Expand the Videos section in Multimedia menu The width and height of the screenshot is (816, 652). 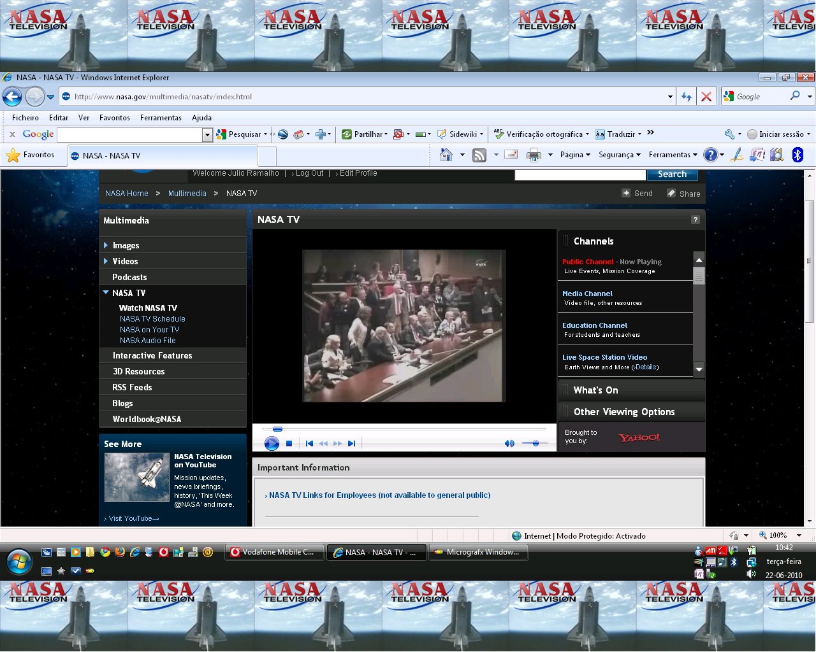[106, 261]
